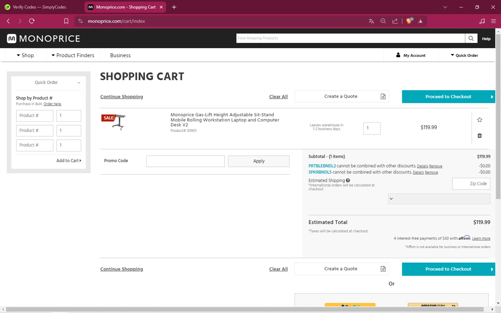
Task: Remove the desk with the trash icon
Action: tap(480, 135)
